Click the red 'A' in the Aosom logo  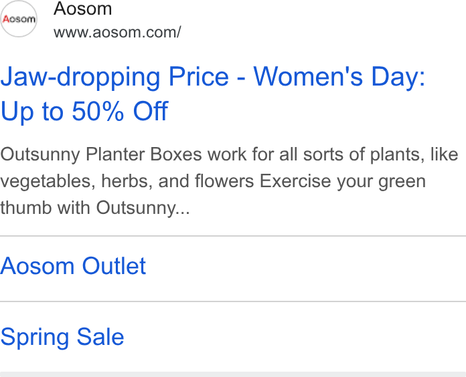tap(6, 19)
